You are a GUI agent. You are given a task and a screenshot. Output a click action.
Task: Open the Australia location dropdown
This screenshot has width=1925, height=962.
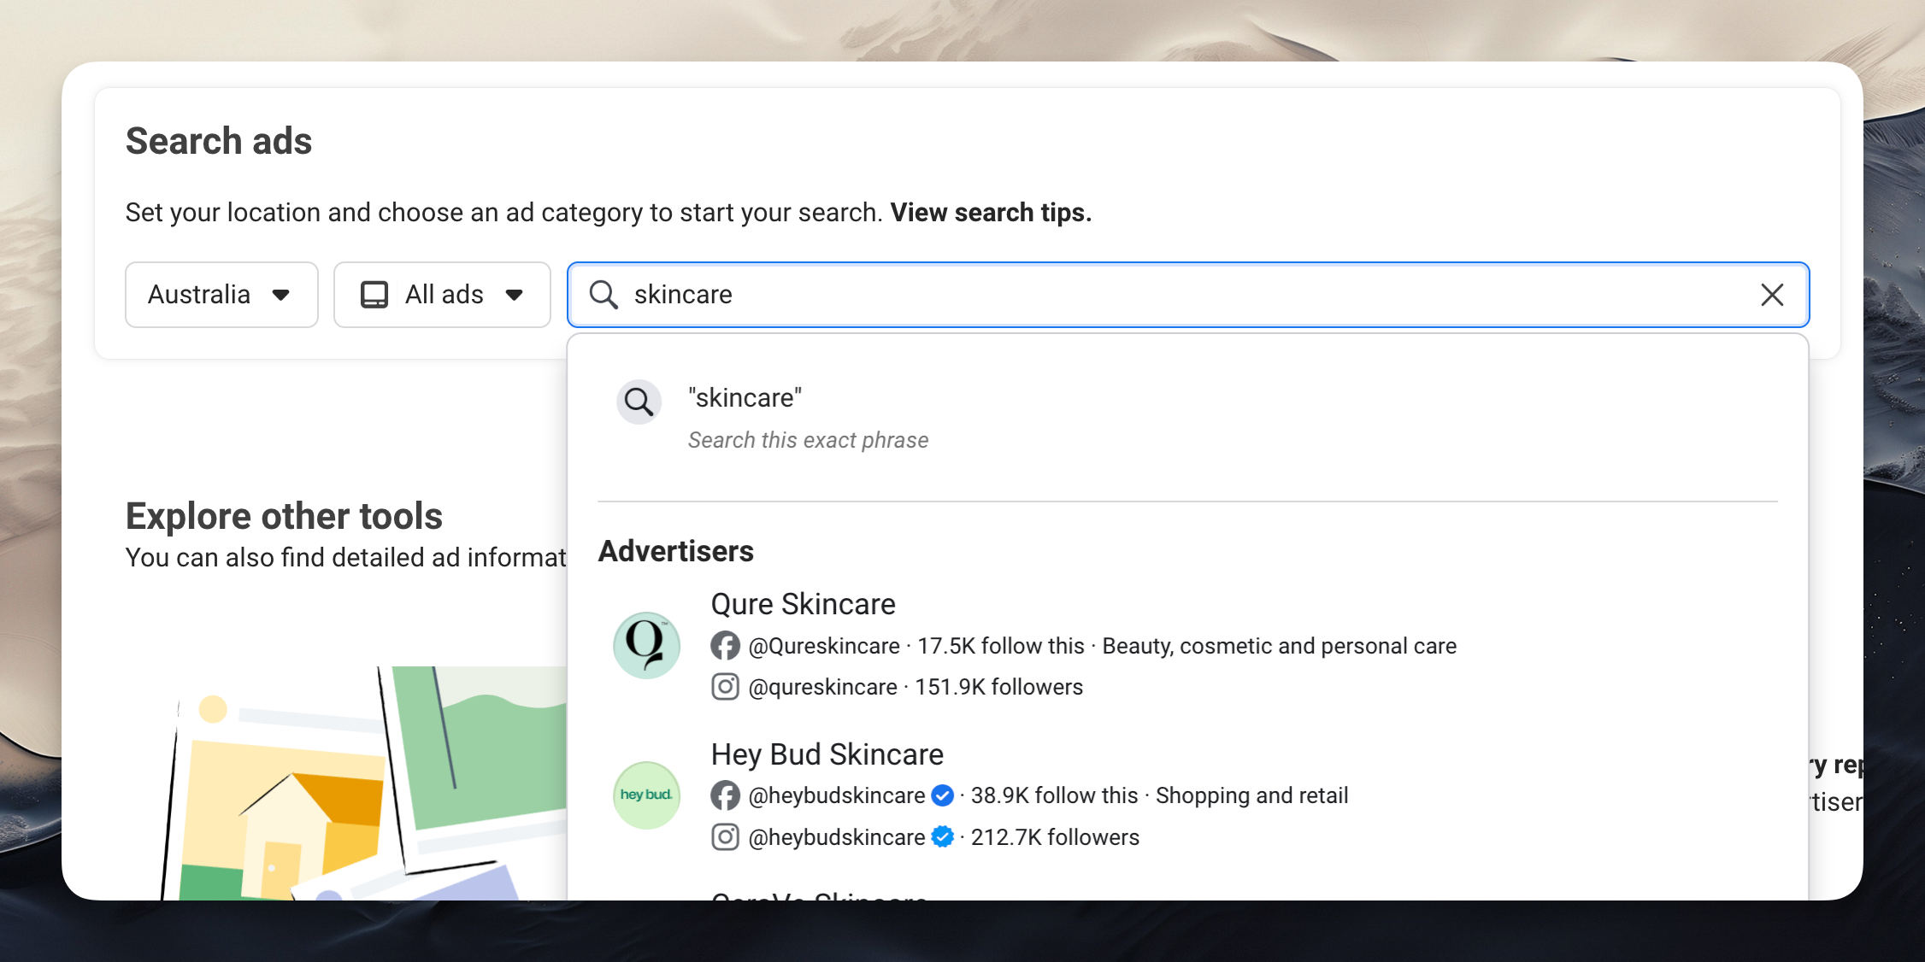point(221,295)
